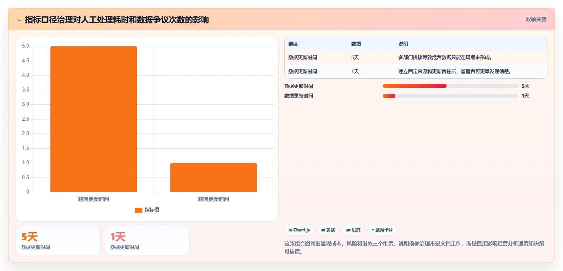Select the 表格 chip label
The image size is (563, 271).
(330, 230)
